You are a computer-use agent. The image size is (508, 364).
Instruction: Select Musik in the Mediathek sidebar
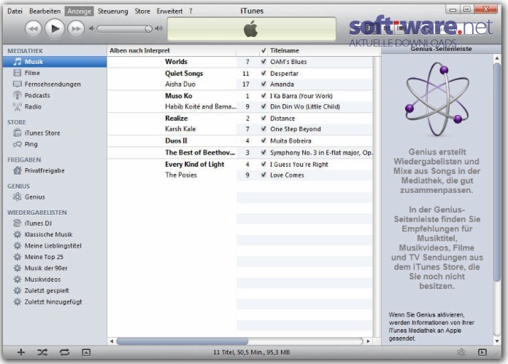(x=55, y=62)
